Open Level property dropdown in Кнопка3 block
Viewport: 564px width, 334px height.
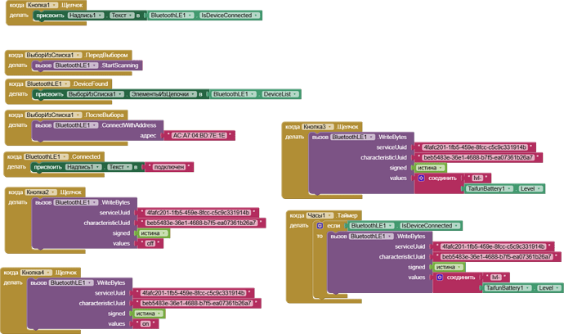coord(530,189)
